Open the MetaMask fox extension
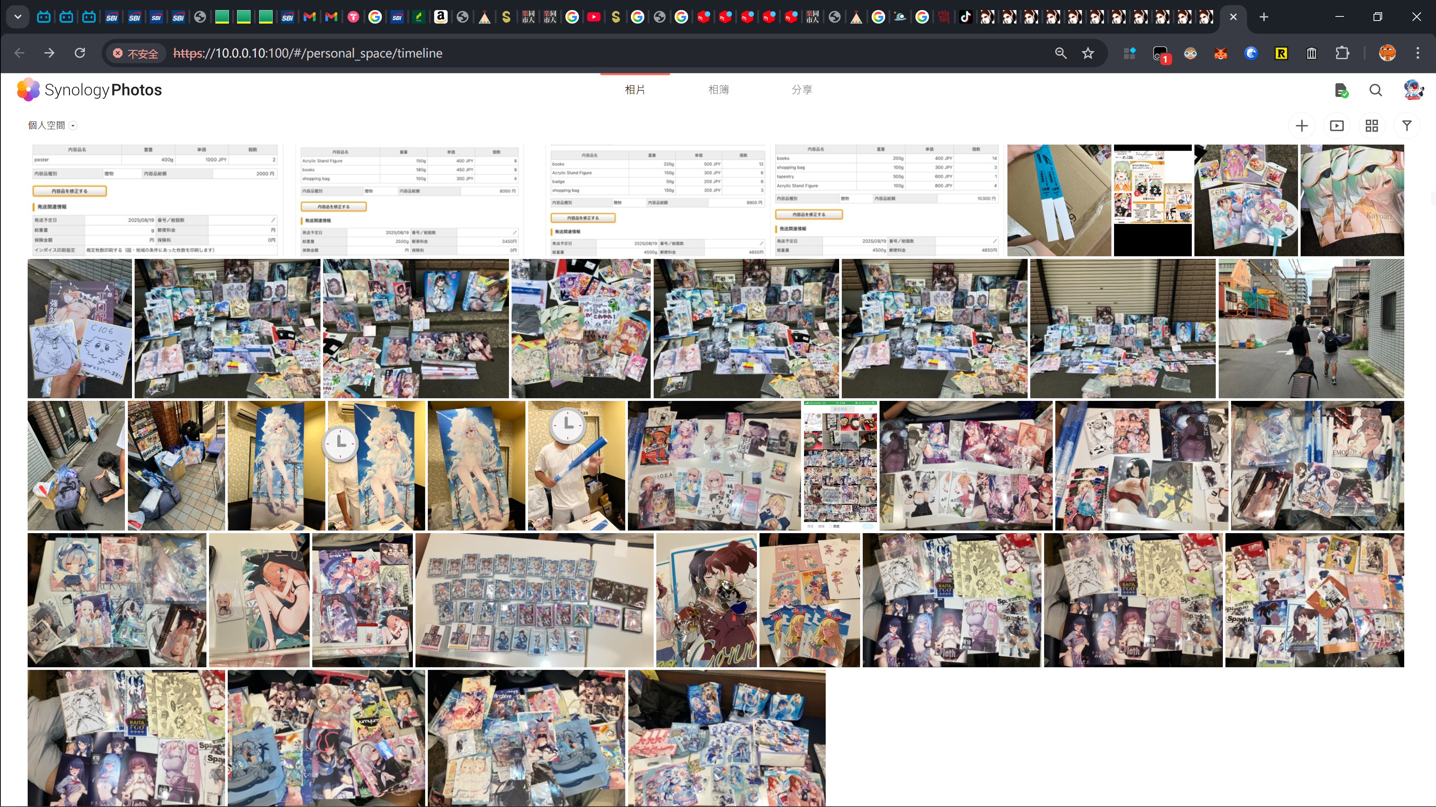The height and width of the screenshot is (807, 1436). point(1220,53)
